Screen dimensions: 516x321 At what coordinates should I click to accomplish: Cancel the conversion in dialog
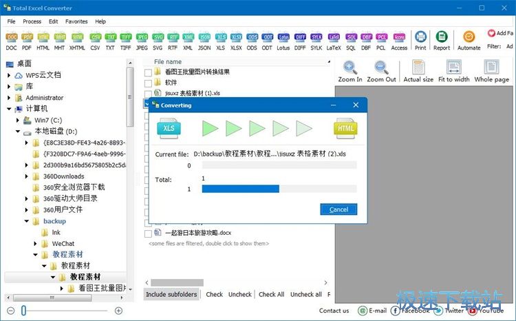coord(338,209)
